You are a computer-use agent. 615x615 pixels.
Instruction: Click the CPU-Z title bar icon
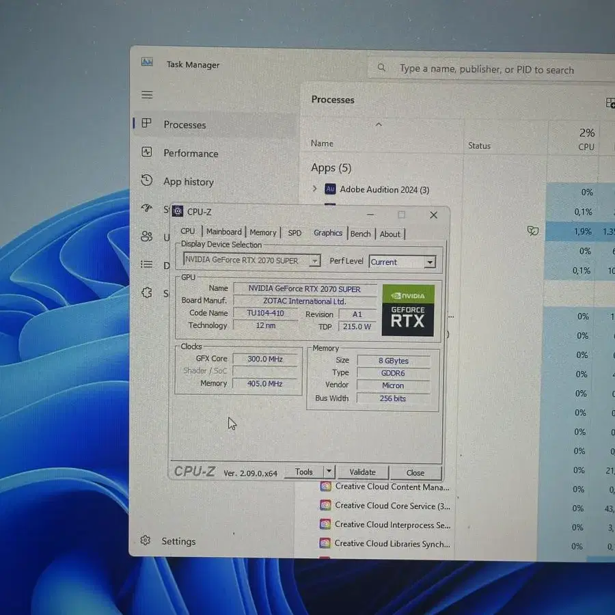coord(178,211)
